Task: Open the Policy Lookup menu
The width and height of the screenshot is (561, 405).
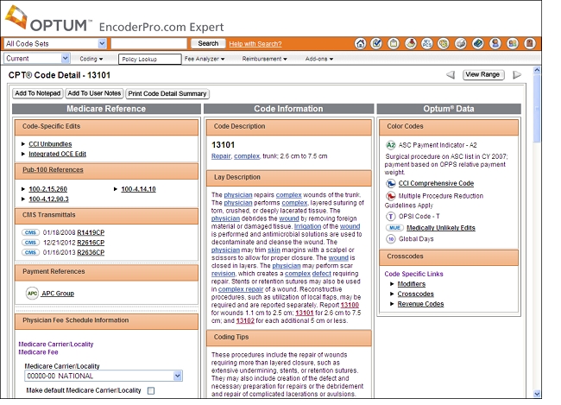Action: point(150,59)
